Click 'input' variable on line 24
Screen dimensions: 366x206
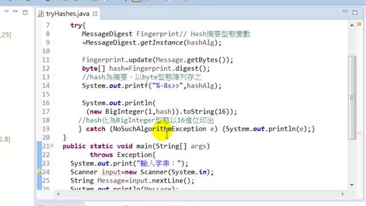[111, 172]
